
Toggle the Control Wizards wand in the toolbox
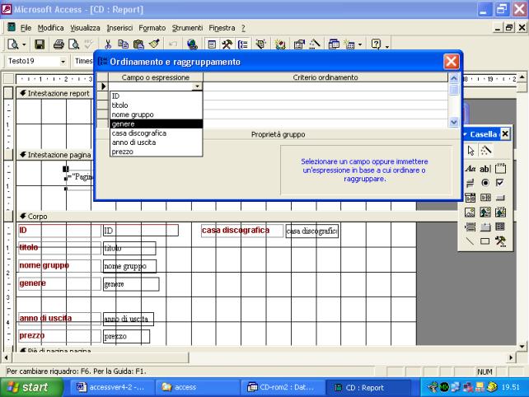click(486, 151)
